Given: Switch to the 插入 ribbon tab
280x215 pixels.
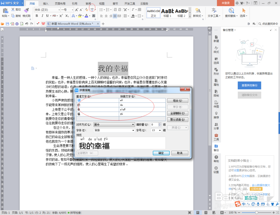Looking at the screenshot, I should point(46,4).
